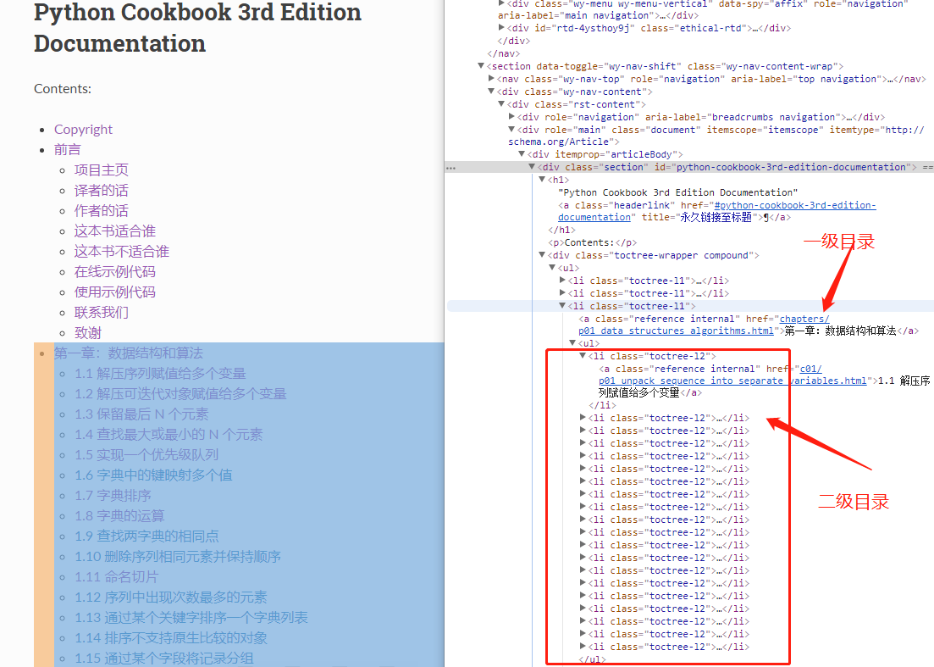Open section 1.11 命名切片

tap(117, 576)
